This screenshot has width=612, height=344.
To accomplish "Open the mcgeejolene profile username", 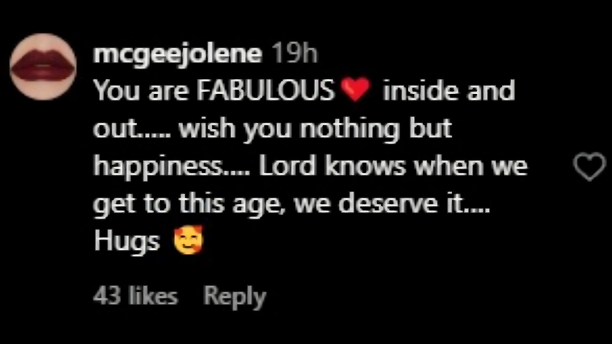I will (177, 54).
